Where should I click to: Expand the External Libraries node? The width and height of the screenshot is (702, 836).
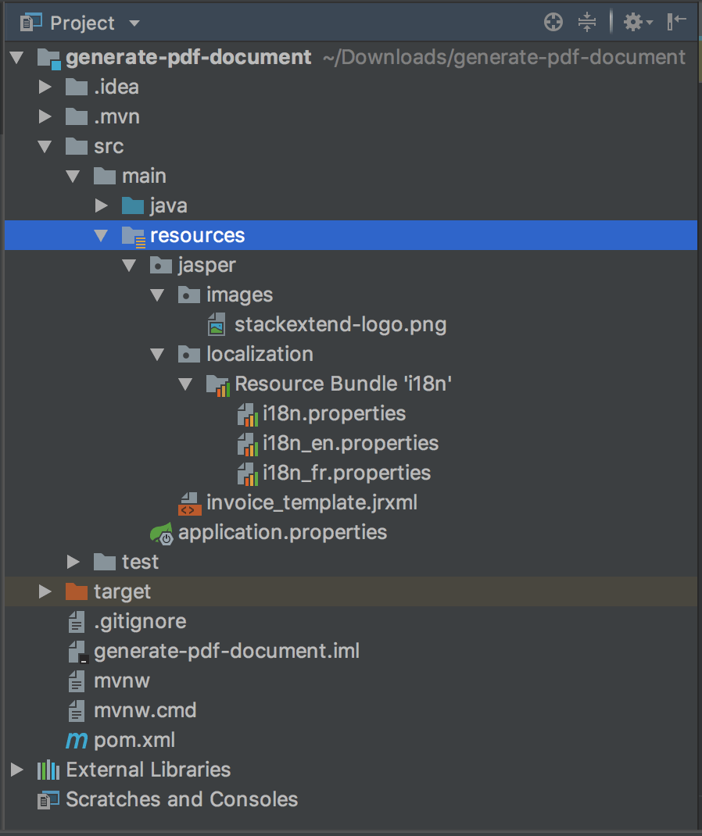click(17, 770)
